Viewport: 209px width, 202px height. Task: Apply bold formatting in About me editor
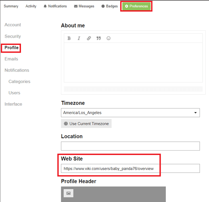coord(69,38)
